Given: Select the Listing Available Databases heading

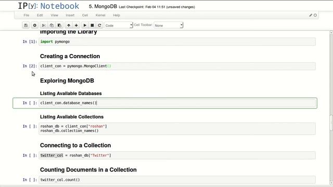Looking at the screenshot, I should coord(71,94).
